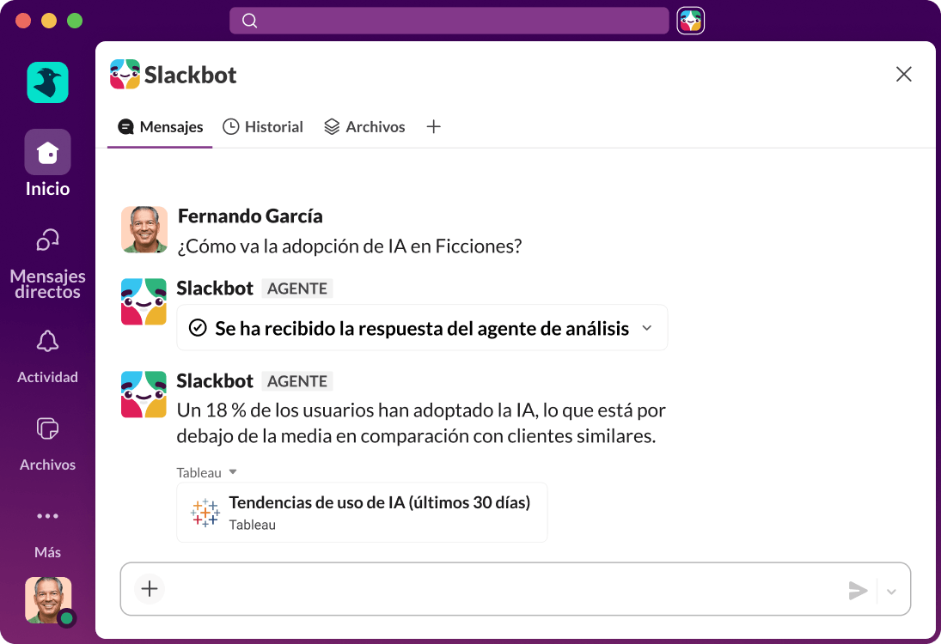Open the Más options icon

[47, 515]
